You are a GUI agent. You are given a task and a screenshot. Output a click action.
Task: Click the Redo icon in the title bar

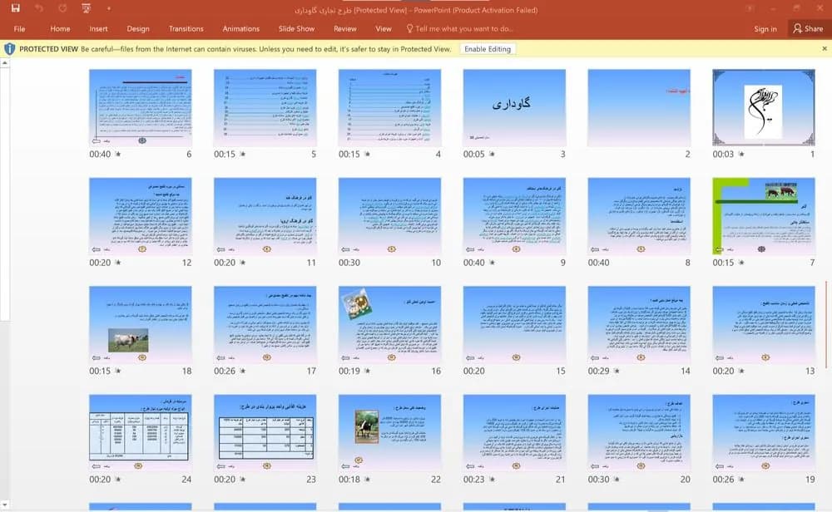62,8
